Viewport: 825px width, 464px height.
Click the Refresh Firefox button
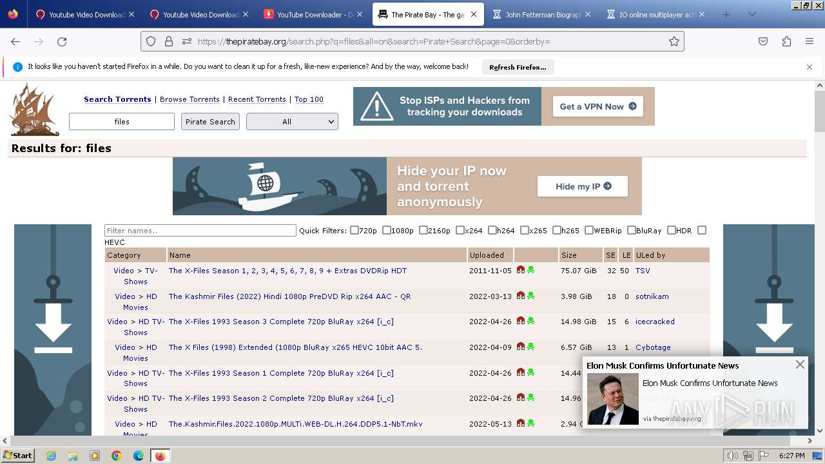coord(518,67)
